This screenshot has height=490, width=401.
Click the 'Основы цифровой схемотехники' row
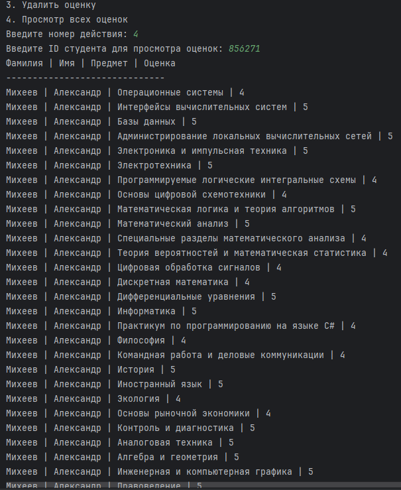[146, 195]
